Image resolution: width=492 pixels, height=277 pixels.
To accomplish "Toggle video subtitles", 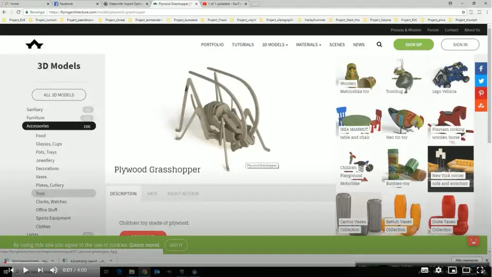I will tap(424, 270).
